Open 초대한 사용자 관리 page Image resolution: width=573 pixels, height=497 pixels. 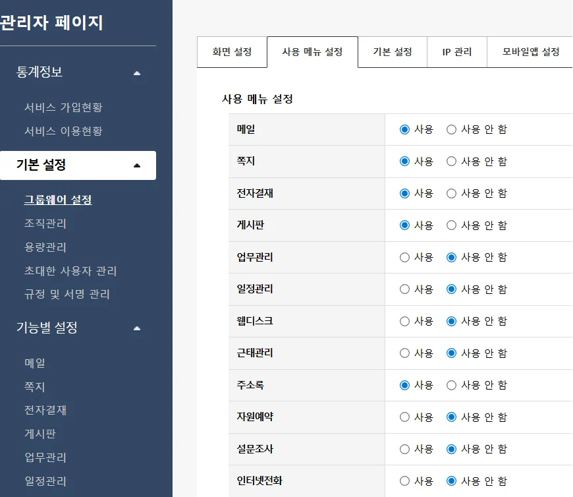[70, 271]
